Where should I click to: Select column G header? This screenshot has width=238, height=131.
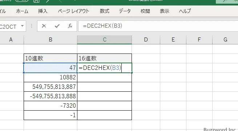[225, 40]
